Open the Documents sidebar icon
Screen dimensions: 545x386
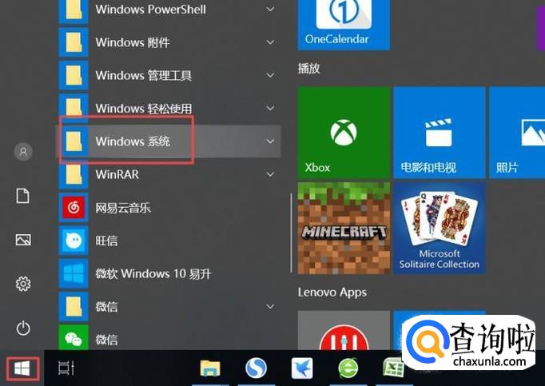pyautogui.click(x=23, y=196)
